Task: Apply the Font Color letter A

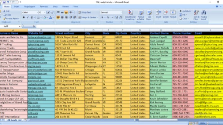Action: (50, 17)
